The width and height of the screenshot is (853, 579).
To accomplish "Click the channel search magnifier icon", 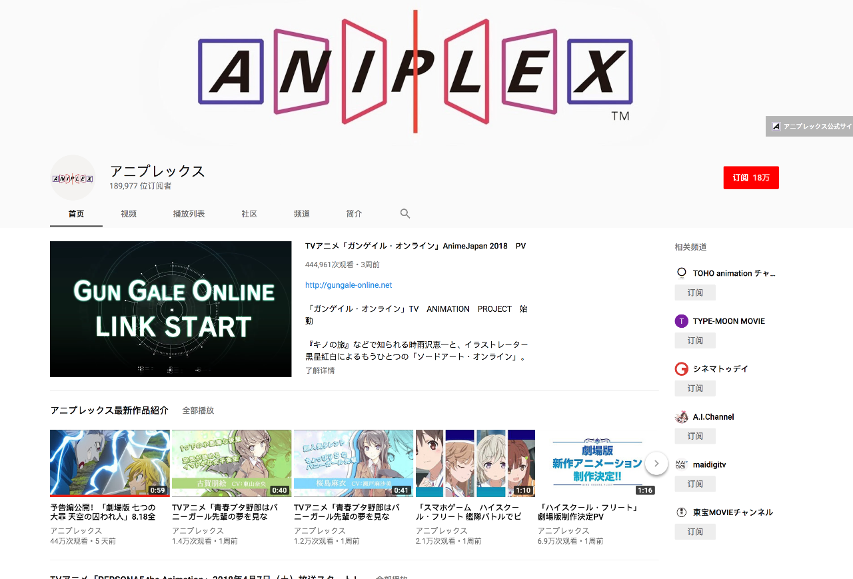I will pyautogui.click(x=405, y=214).
